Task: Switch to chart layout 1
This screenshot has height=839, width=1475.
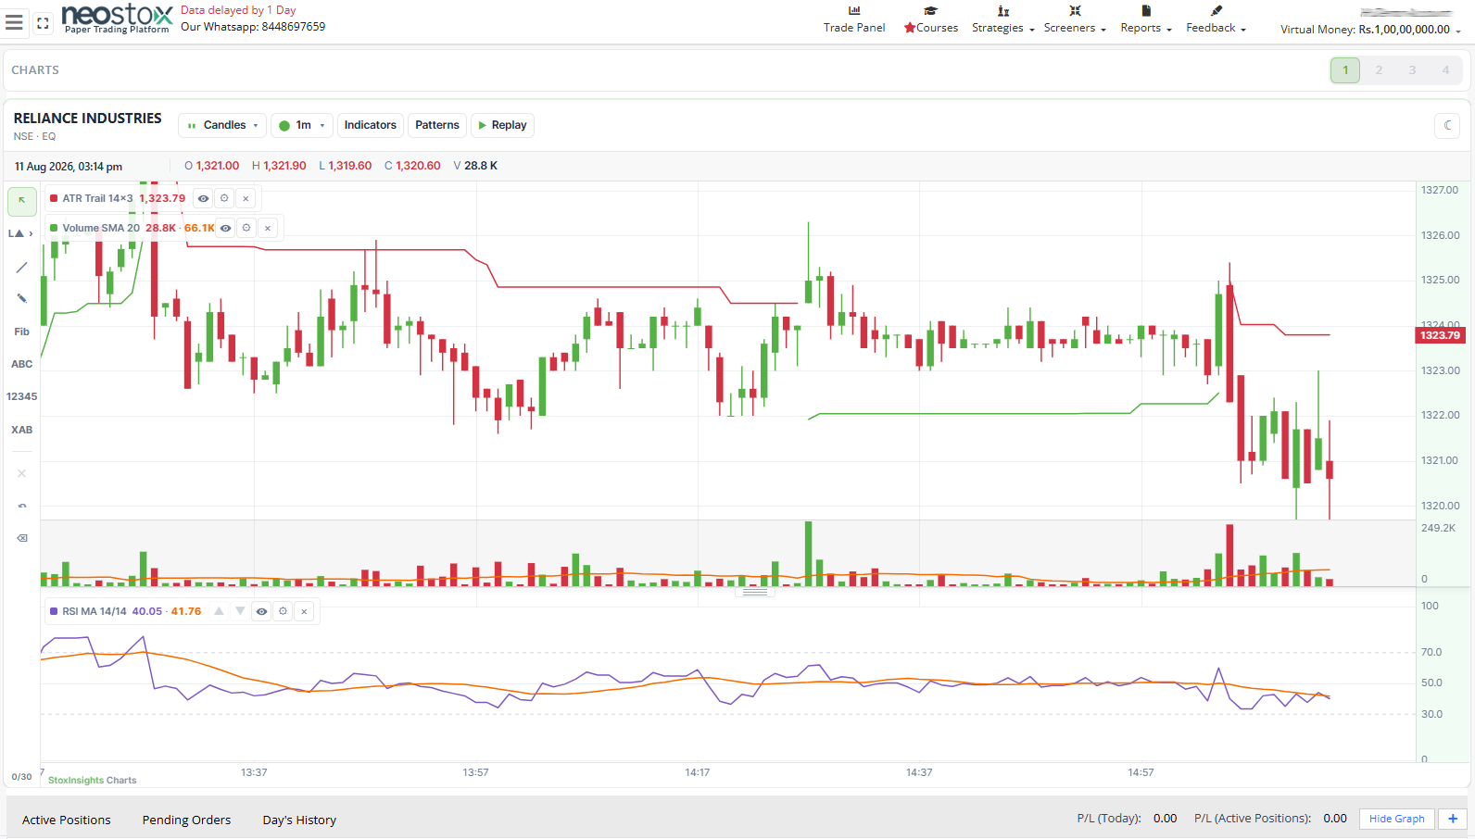Action: click(1345, 70)
